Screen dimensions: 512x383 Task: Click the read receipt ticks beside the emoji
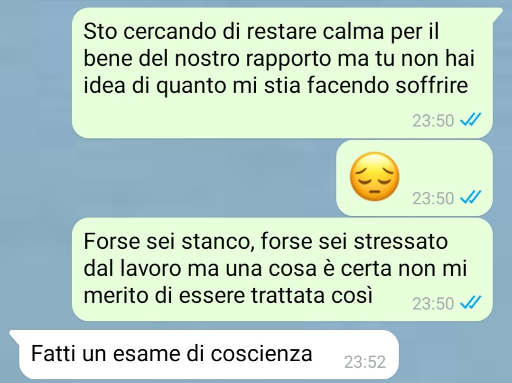471,197
